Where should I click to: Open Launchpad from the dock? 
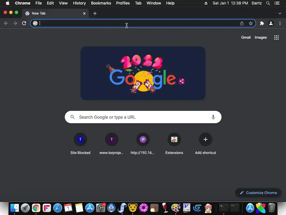pyautogui.click(x=25, y=208)
